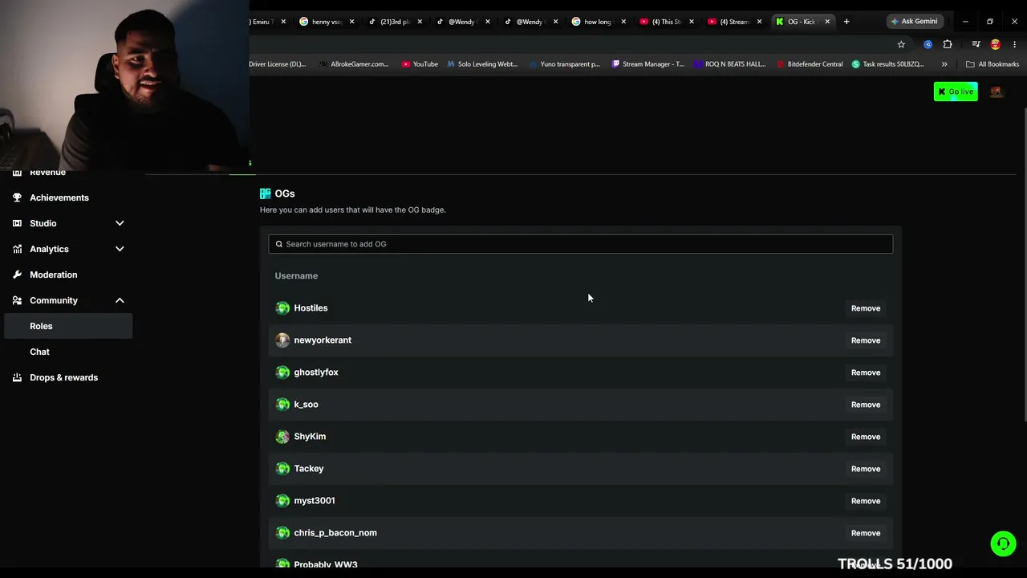Switch to the henny vs browser tab
The image size is (1027, 578).
tap(327, 22)
